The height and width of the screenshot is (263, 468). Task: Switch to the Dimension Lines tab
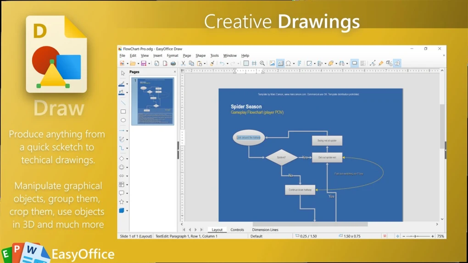click(265, 230)
